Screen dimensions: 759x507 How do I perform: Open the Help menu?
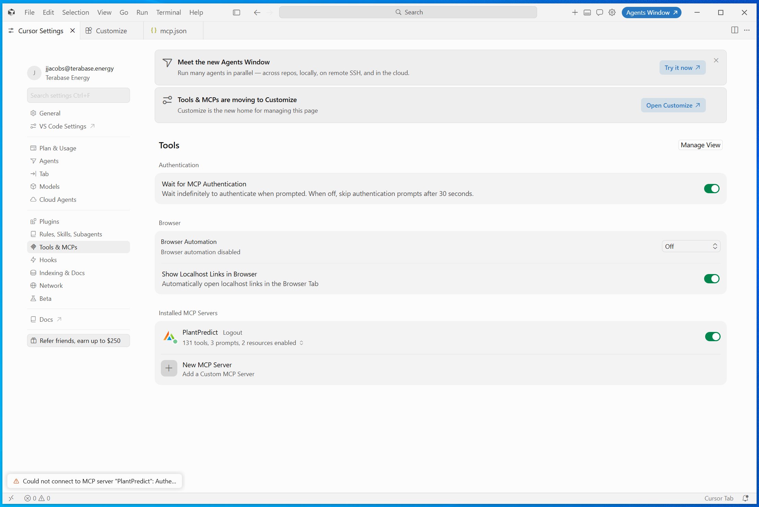196,12
